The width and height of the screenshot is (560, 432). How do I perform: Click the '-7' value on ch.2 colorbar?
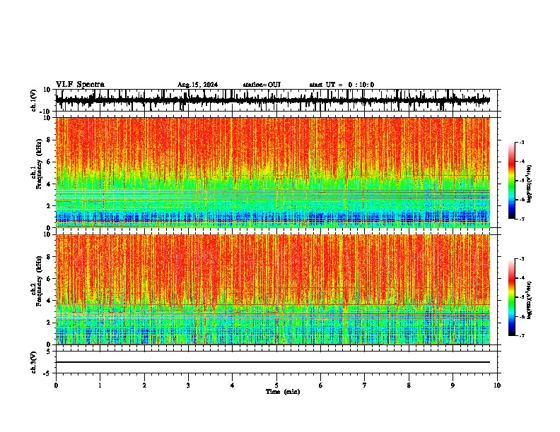point(522,335)
